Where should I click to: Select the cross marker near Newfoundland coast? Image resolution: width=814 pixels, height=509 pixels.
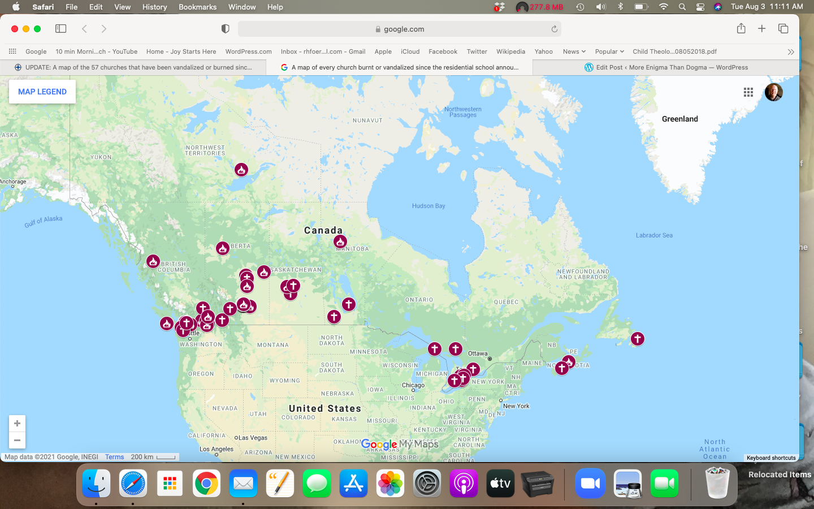click(x=638, y=339)
